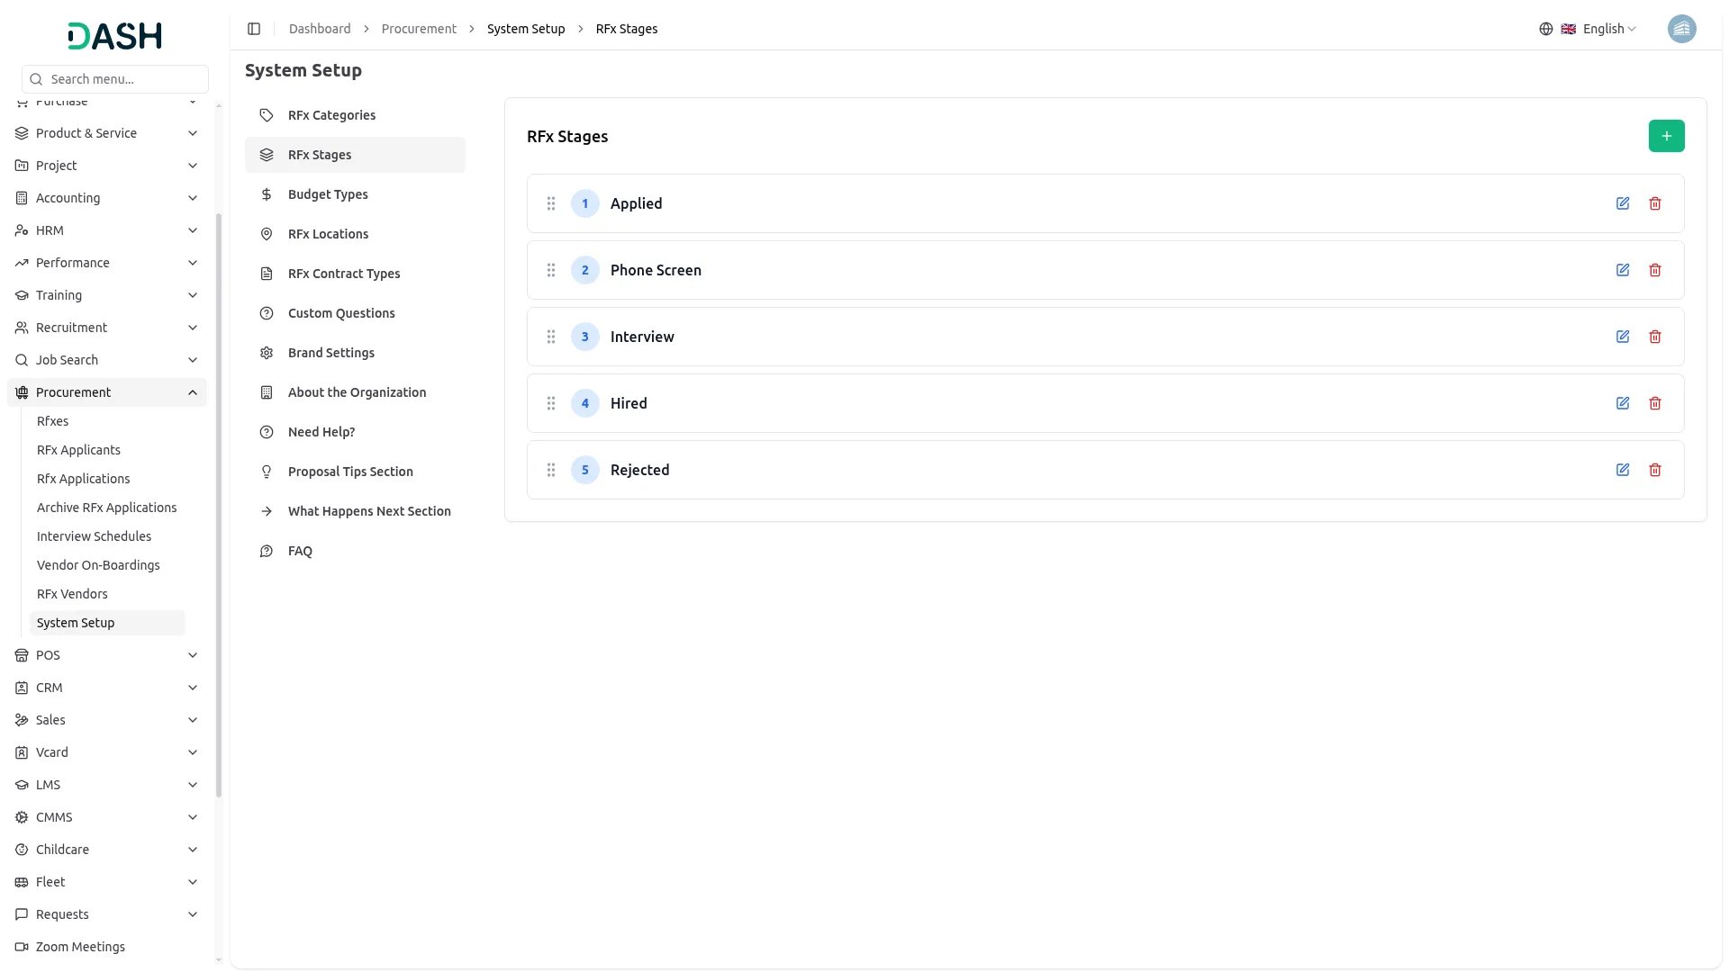Edit the Applied stage
The height and width of the screenshot is (972, 1729).
(1622, 203)
